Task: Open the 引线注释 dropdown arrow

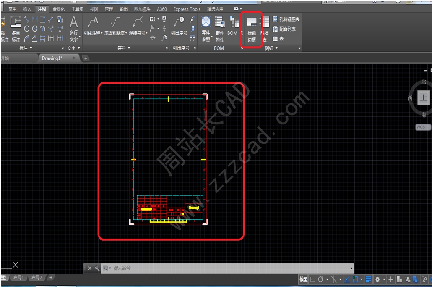Action: tap(101, 33)
